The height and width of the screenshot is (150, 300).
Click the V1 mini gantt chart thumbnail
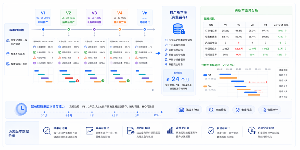pos(43,76)
